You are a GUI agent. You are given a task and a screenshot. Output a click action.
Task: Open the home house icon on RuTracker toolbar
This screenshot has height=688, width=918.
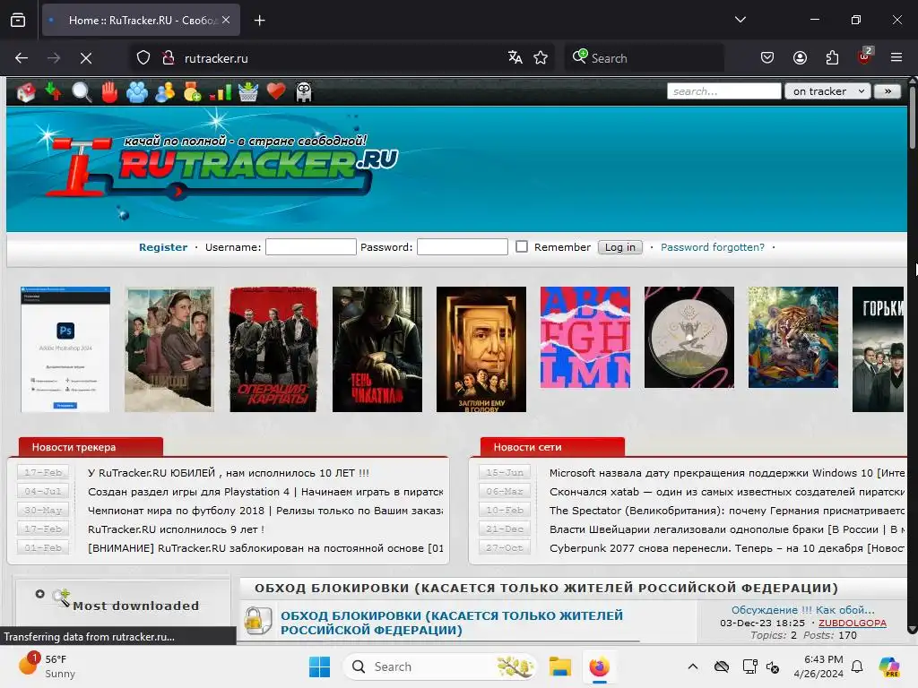tap(26, 92)
